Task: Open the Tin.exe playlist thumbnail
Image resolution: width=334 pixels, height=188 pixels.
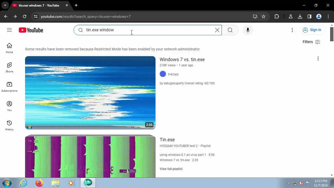Action: [90, 157]
